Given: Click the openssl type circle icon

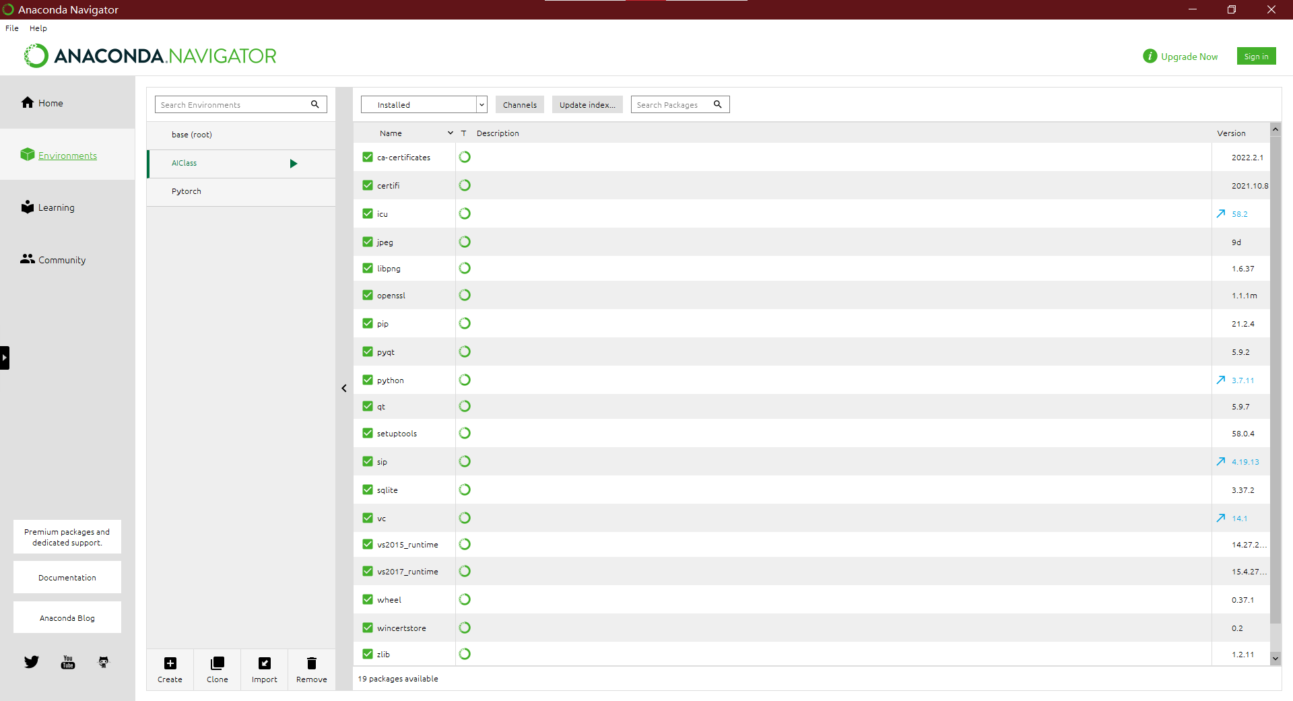Looking at the screenshot, I should point(465,295).
